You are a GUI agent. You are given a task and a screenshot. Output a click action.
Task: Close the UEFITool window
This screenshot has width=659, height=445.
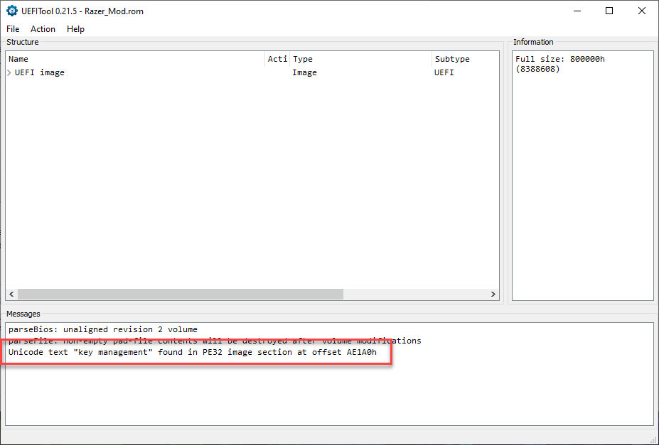642,11
